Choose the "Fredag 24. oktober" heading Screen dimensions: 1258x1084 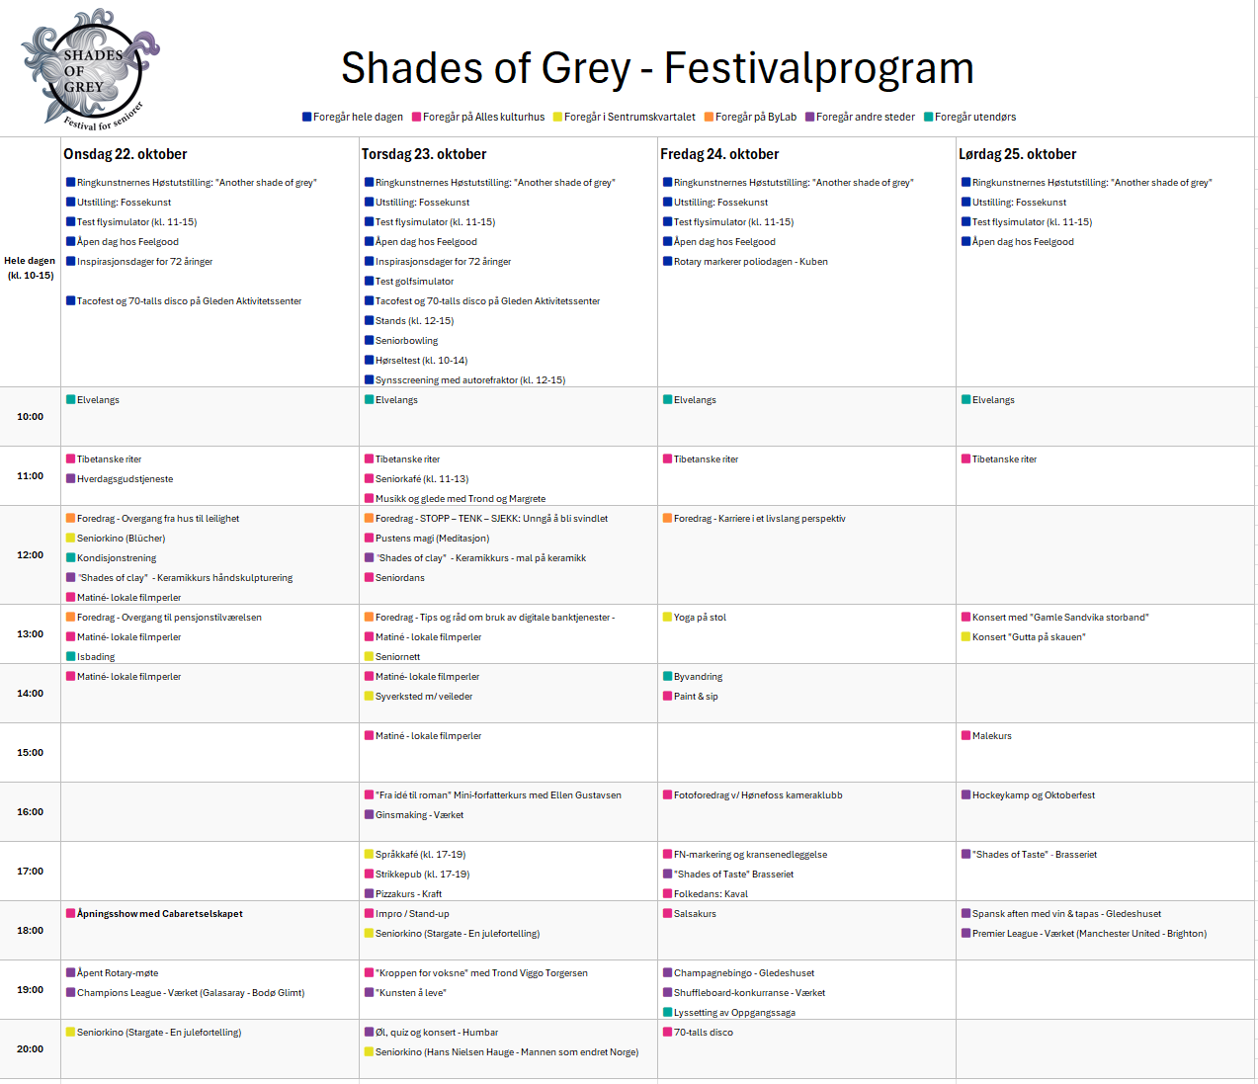719,154
